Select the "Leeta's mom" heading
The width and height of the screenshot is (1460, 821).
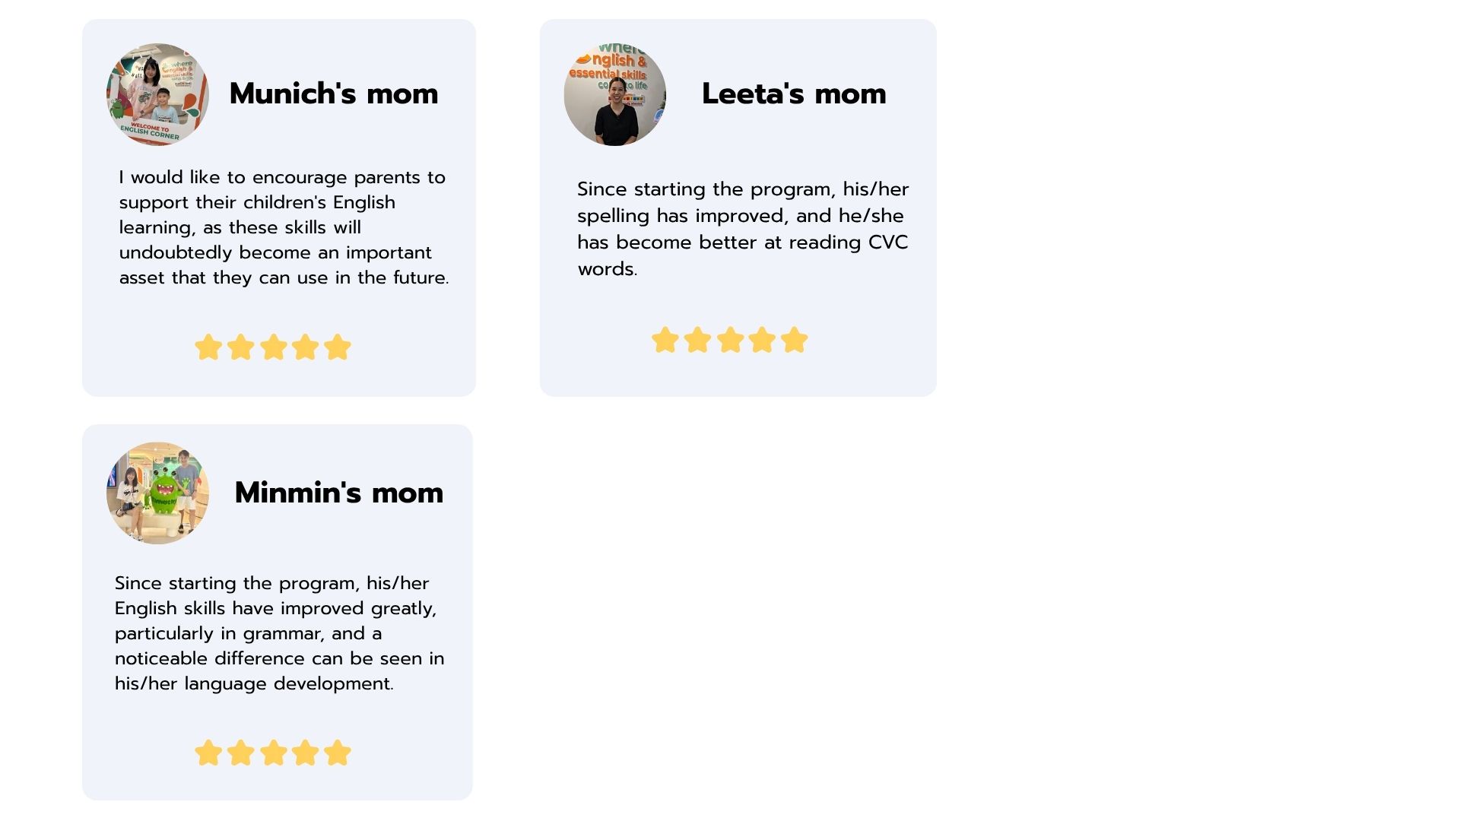794,94
